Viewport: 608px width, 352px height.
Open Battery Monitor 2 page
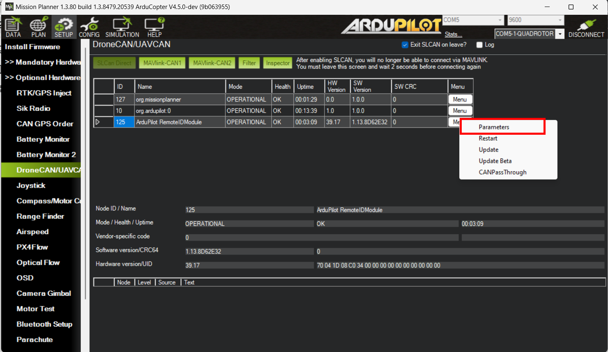pyautogui.click(x=46, y=154)
